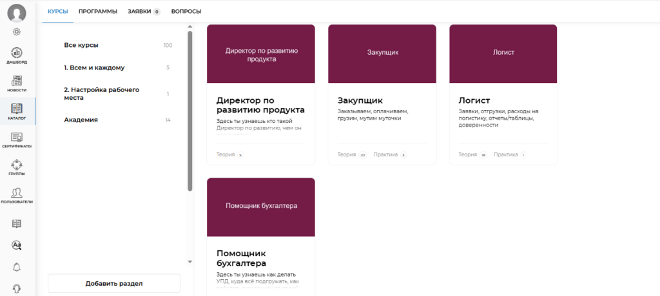Image resolution: width=660 pixels, height=296 pixels.
Task: Click Теория 20 on the Закупщик card
Action: tap(353, 154)
